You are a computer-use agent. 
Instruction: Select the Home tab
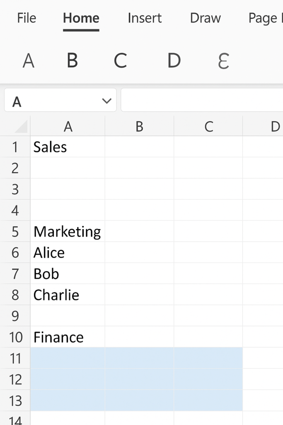point(81,18)
